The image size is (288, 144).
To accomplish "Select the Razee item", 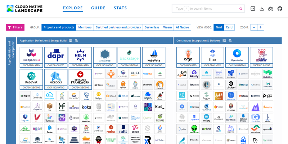I will 231,129.
